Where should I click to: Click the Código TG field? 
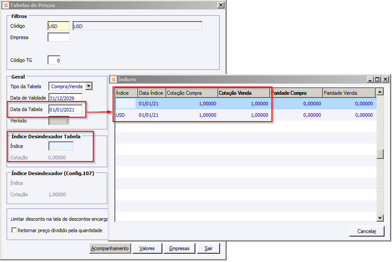point(54,60)
